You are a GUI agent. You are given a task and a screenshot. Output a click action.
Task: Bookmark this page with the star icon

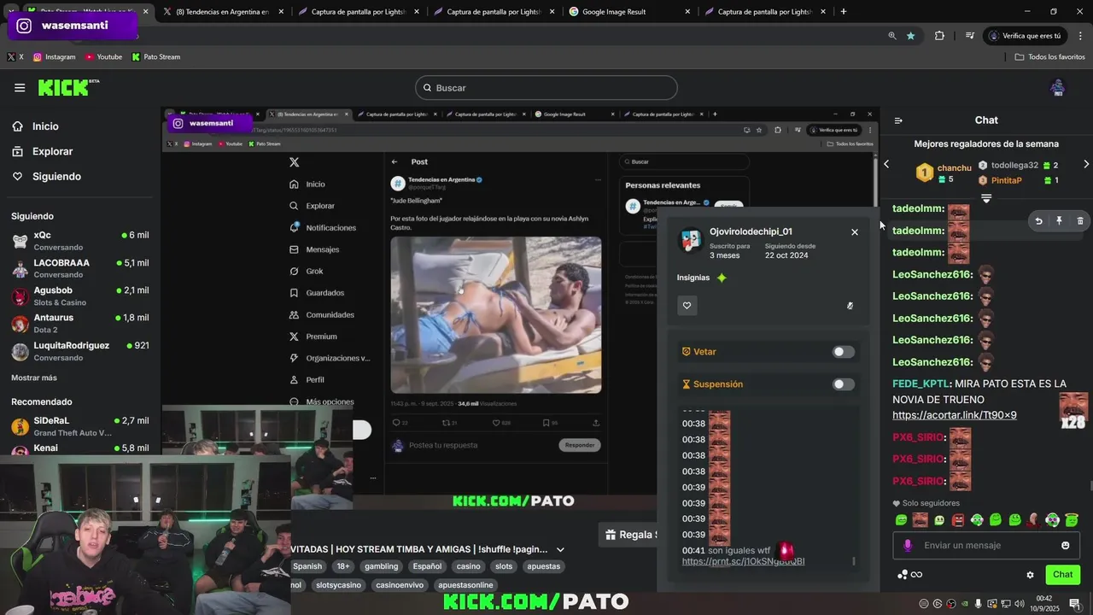point(911,36)
